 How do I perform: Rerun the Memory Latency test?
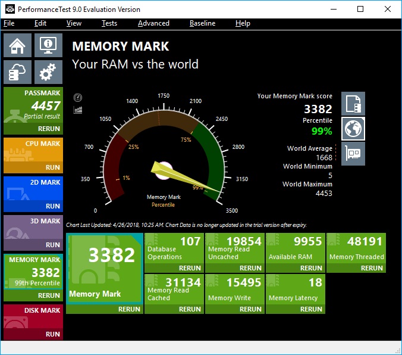click(x=311, y=309)
